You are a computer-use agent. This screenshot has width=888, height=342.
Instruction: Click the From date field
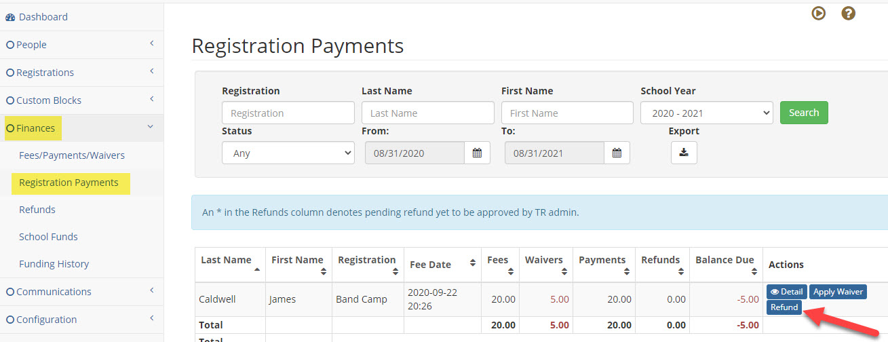414,153
